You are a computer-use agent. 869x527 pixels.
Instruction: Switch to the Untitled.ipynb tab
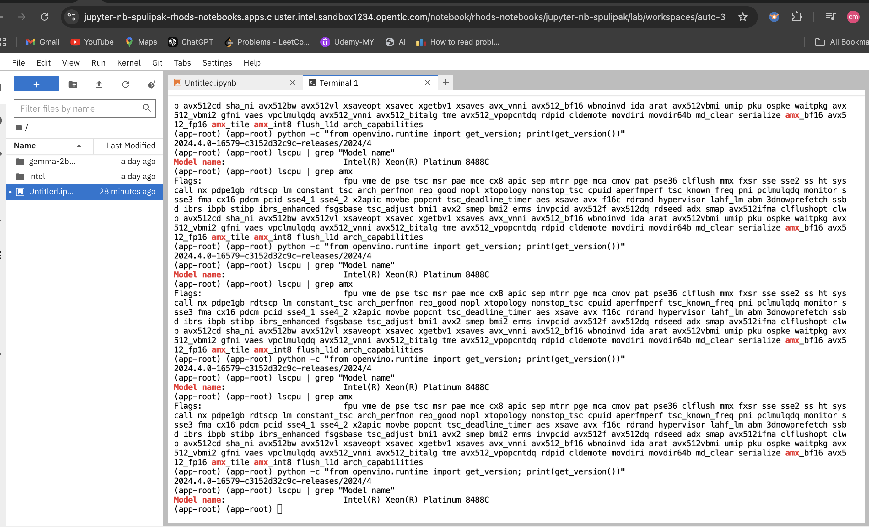pos(211,83)
